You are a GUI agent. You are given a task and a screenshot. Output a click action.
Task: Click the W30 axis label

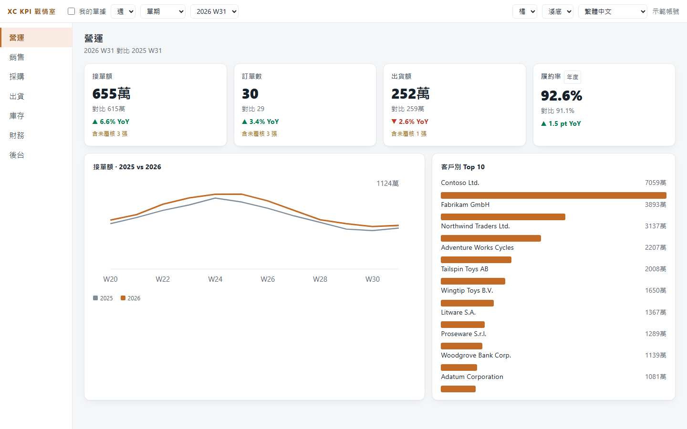[373, 279]
